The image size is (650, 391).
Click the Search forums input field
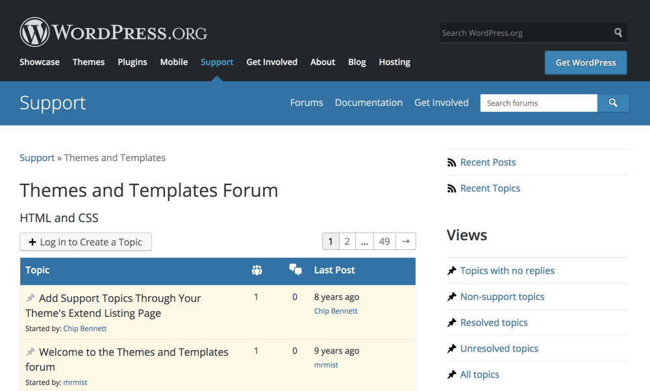click(538, 103)
